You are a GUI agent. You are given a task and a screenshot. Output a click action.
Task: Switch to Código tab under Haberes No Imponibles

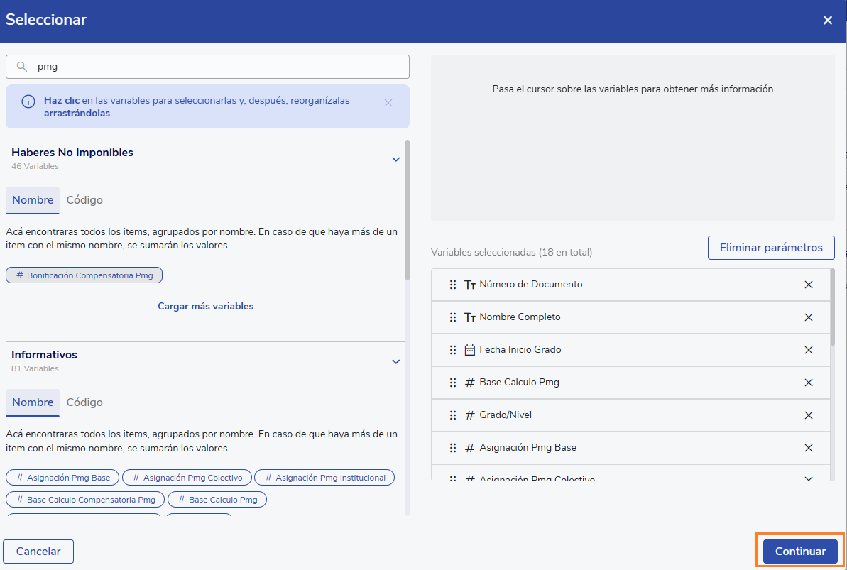(84, 200)
